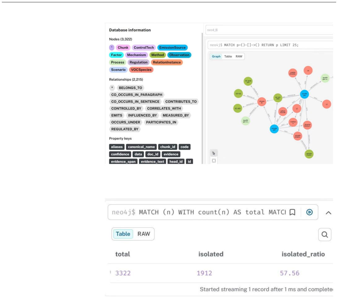This screenshot has width=338, height=298.
Task: Switch to the RAW results view
Action: (144, 234)
